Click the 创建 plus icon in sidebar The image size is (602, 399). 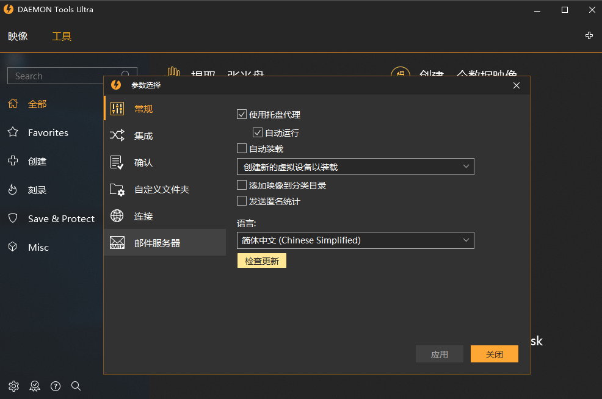point(13,160)
